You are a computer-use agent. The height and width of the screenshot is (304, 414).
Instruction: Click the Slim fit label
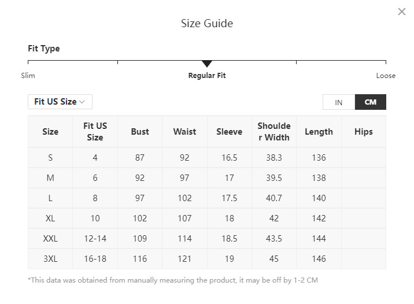tap(28, 76)
